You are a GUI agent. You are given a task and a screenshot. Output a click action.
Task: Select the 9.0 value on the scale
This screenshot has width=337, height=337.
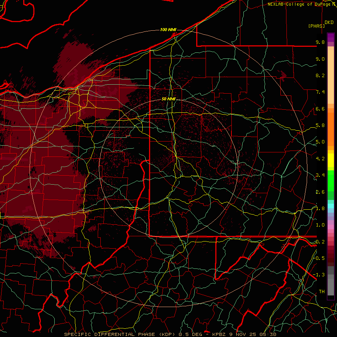[x=320, y=59]
